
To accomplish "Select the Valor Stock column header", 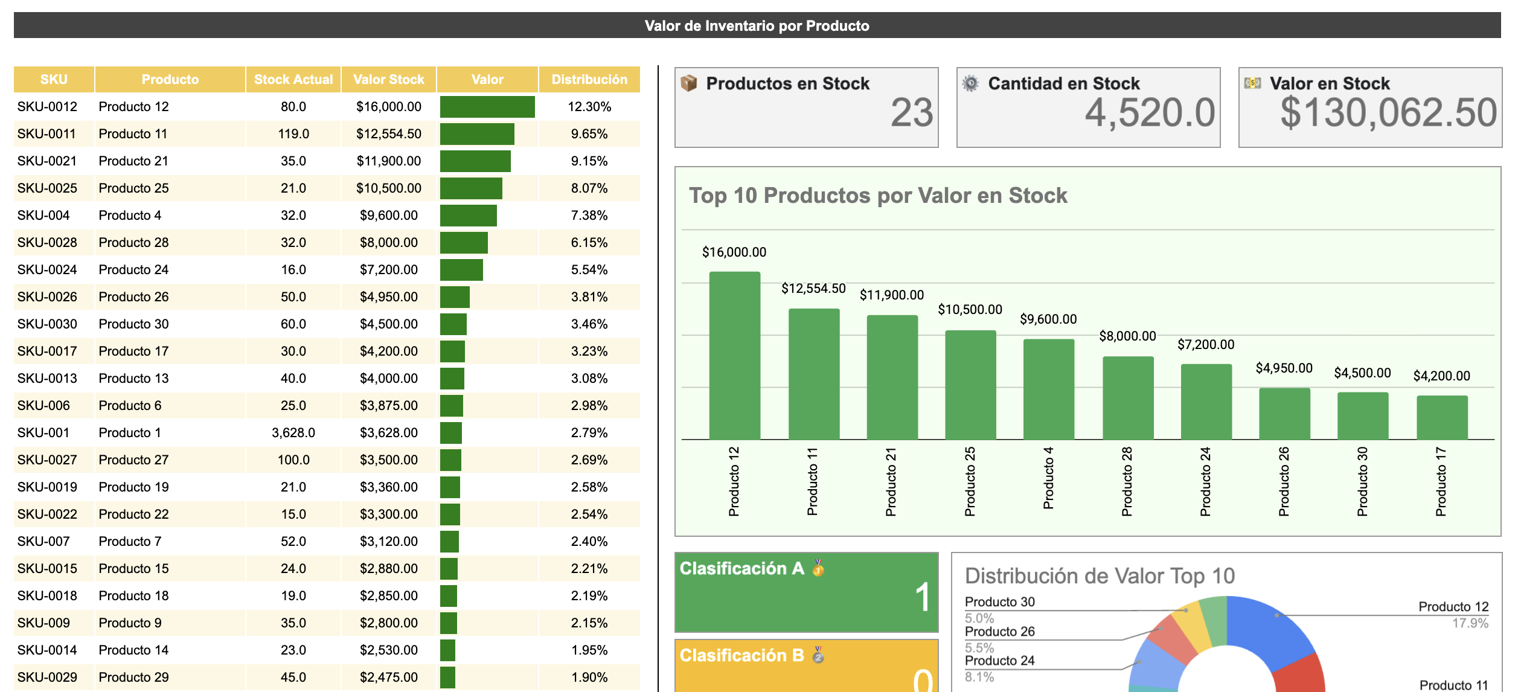I will point(389,79).
